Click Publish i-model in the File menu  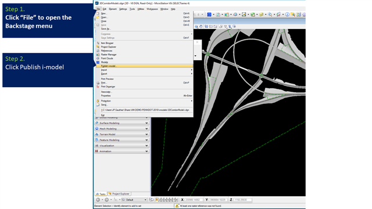145,66
